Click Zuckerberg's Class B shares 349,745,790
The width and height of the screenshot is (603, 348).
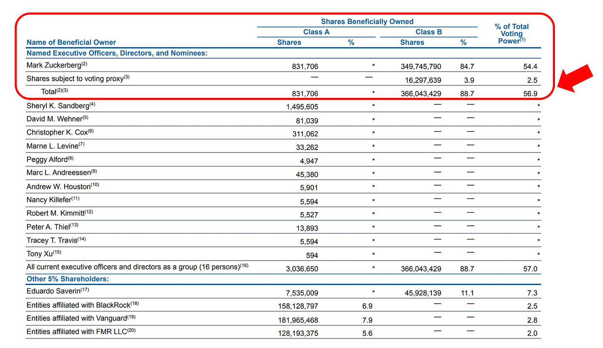tap(421, 67)
